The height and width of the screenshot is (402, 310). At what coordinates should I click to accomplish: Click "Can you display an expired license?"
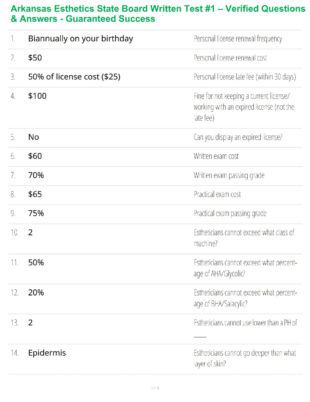pyautogui.click(x=238, y=137)
